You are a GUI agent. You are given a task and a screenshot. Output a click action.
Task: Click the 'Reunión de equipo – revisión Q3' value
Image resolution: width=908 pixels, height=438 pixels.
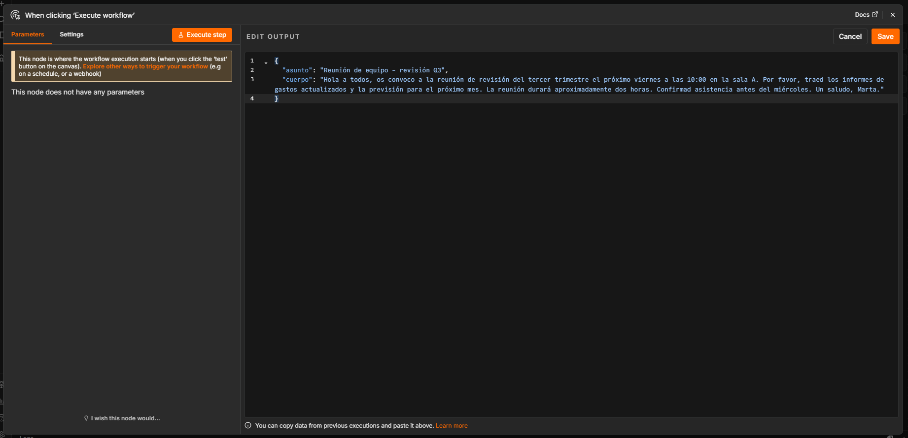[x=382, y=70]
